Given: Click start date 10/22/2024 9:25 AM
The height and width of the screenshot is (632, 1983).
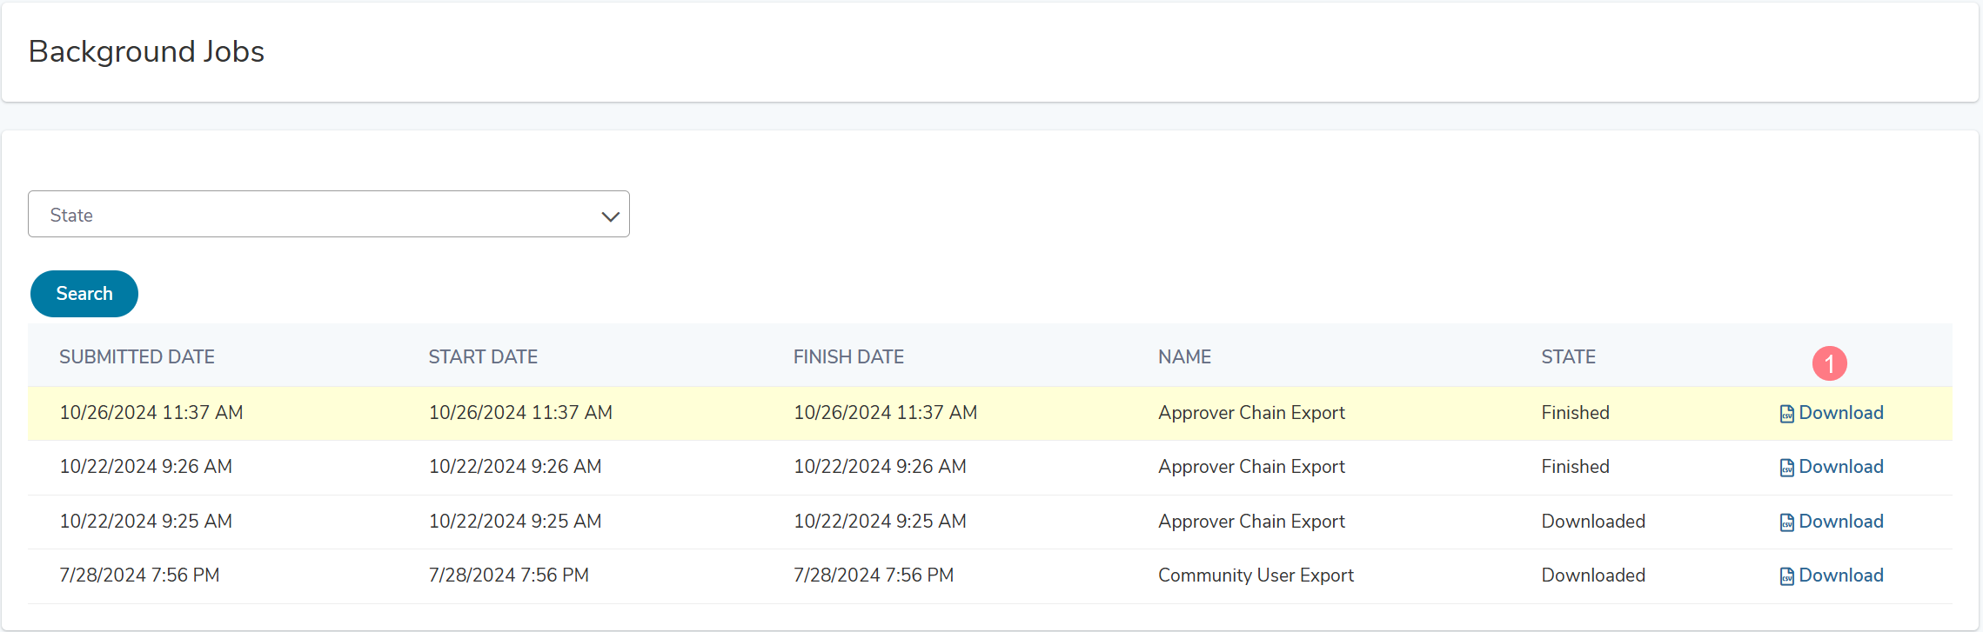Looking at the screenshot, I should tap(515, 522).
